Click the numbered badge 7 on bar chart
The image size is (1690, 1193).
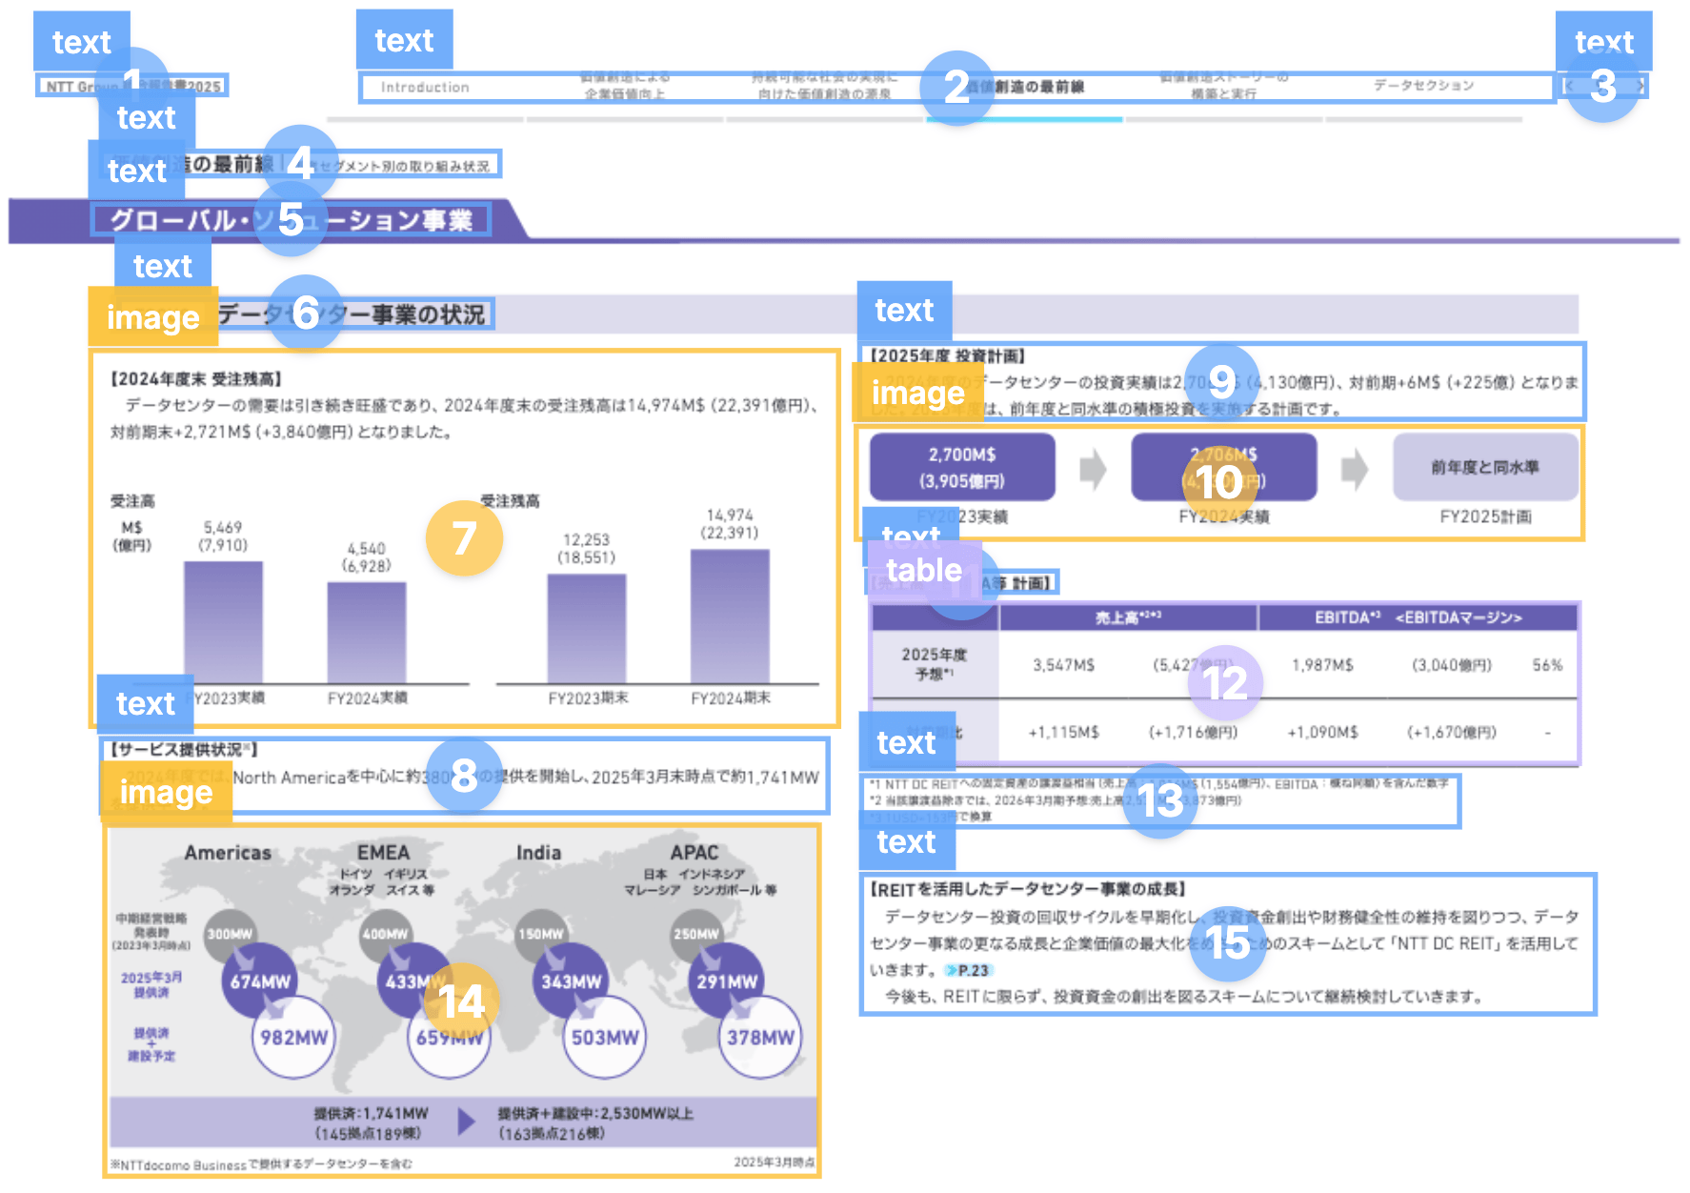(464, 538)
